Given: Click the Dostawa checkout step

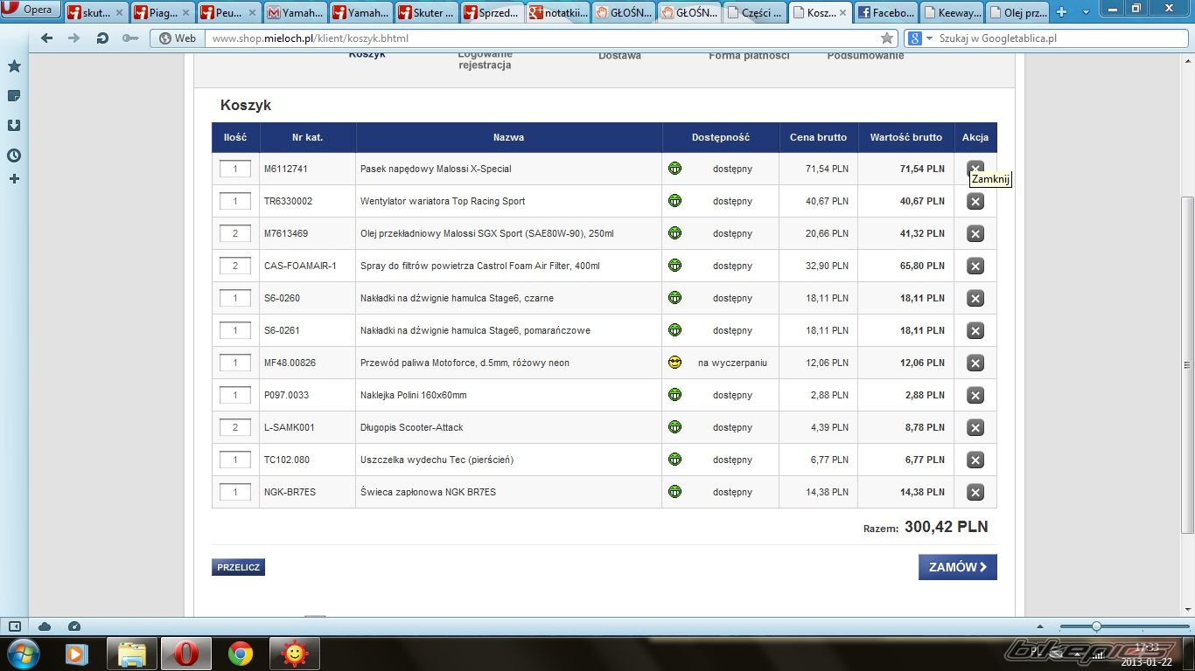Looking at the screenshot, I should [619, 55].
